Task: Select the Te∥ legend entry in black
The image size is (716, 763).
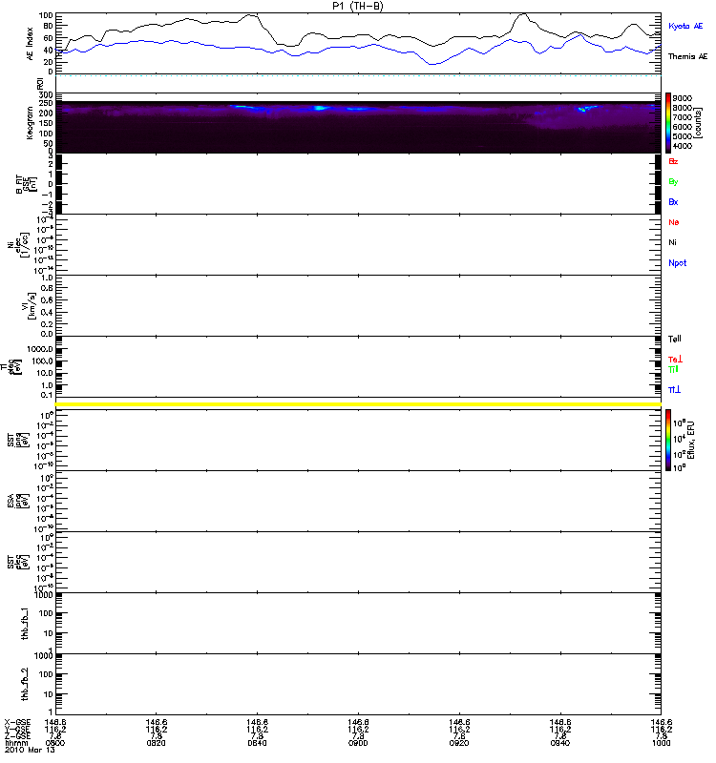Action: [675, 339]
